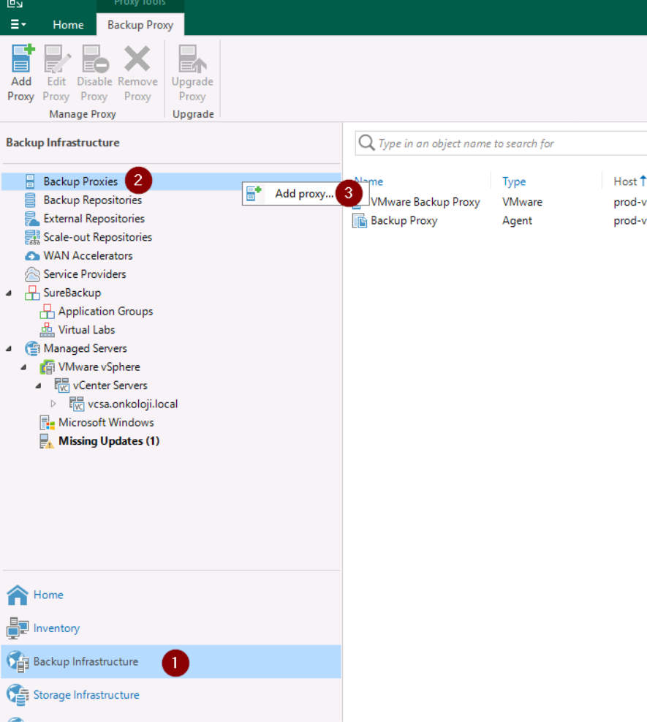This screenshot has height=722, width=647.
Task: Open the main hamburger menu
Action: coord(18,24)
